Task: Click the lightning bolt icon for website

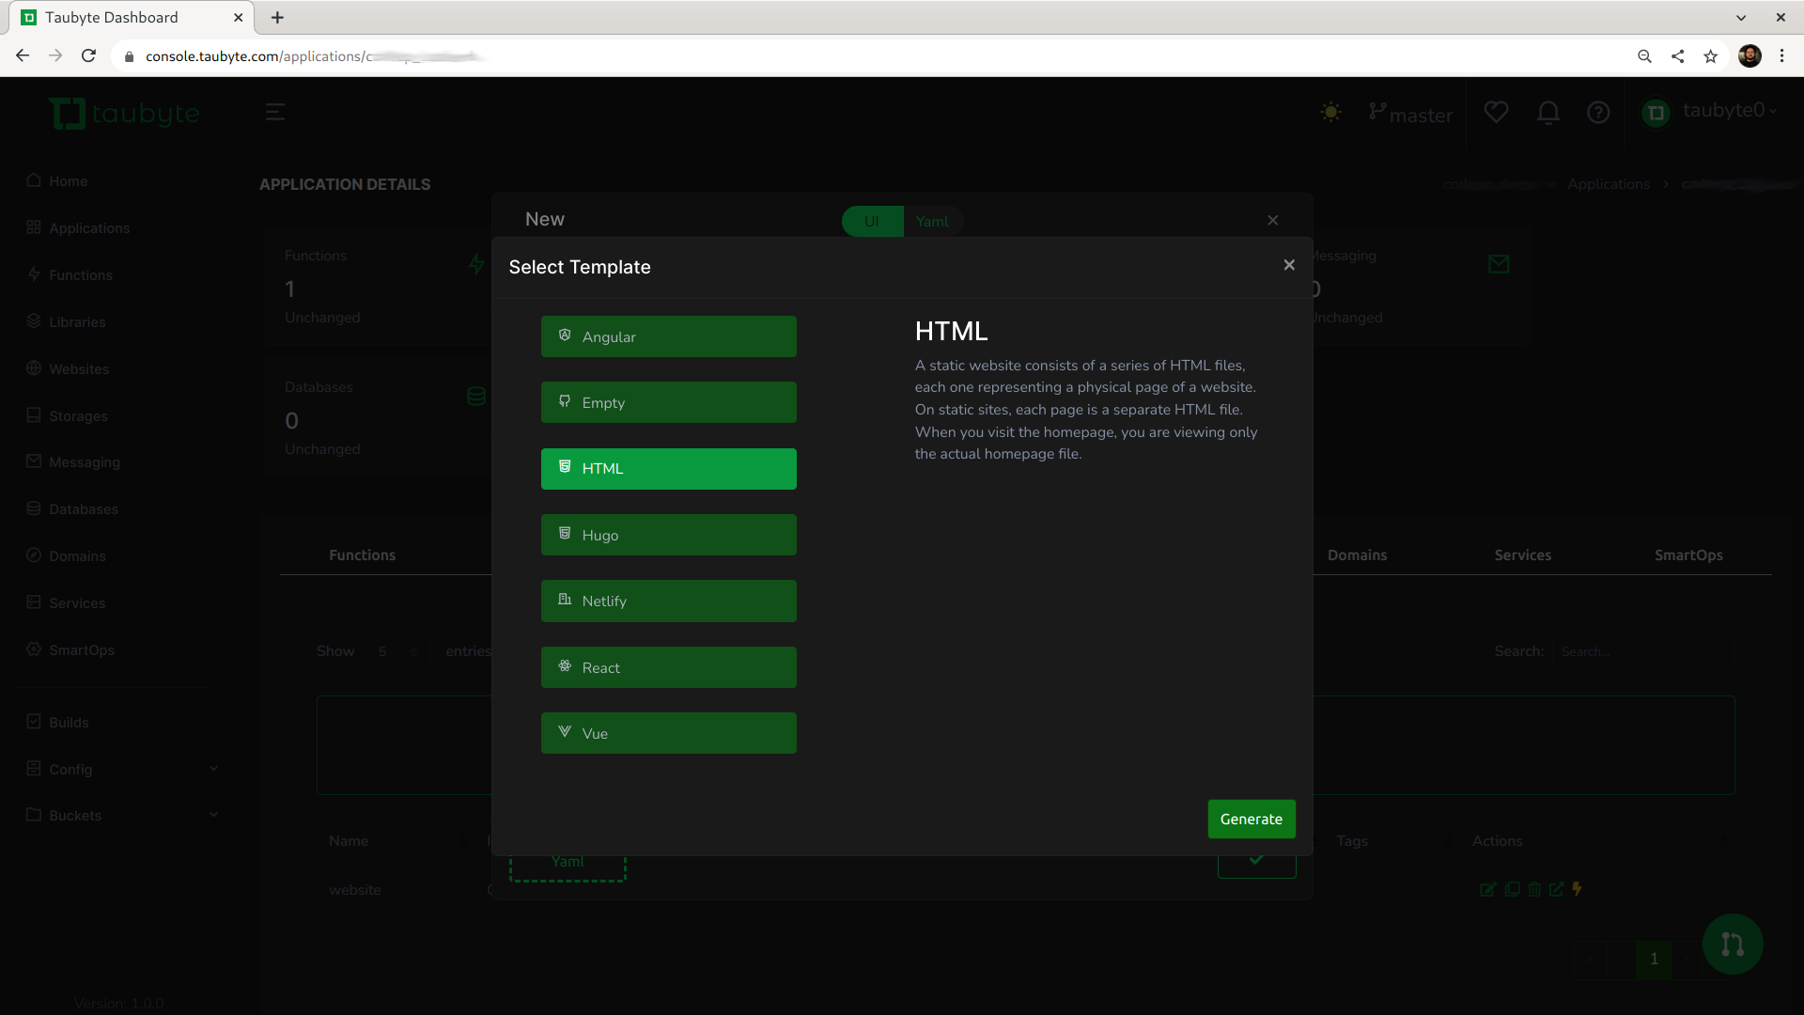Action: tap(1578, 889)
